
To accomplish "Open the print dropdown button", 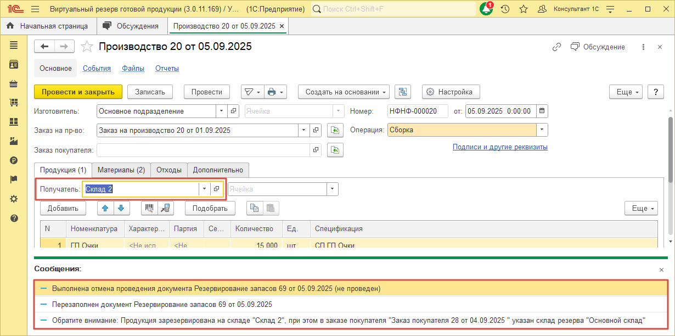I will (x=275, y=92).
